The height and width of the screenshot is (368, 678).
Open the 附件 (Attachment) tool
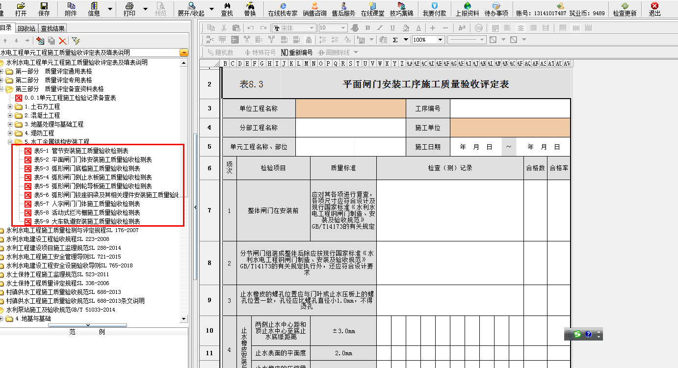pos(71,9)
